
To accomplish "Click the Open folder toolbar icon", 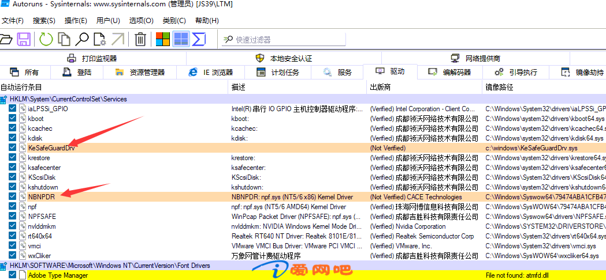I will point(6,39).
